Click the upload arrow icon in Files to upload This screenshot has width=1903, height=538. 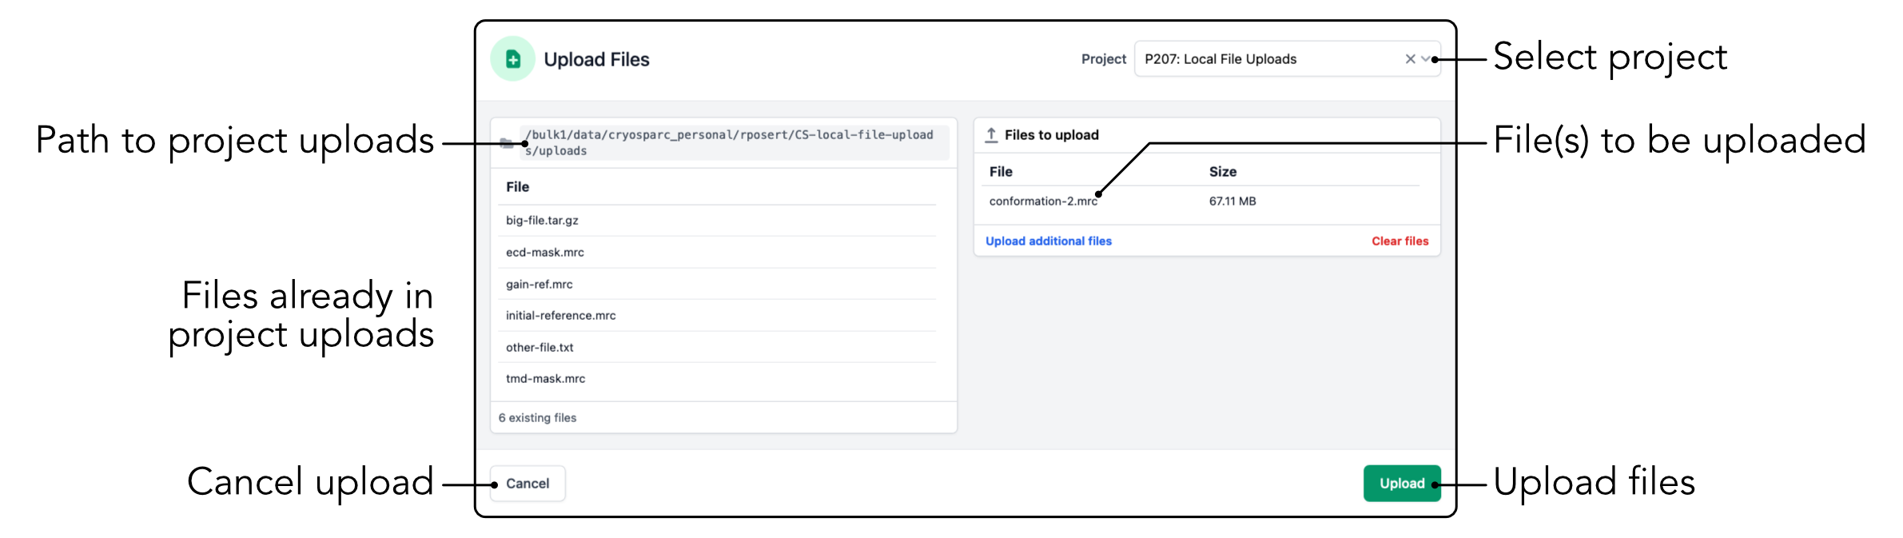tap(991, 135)
